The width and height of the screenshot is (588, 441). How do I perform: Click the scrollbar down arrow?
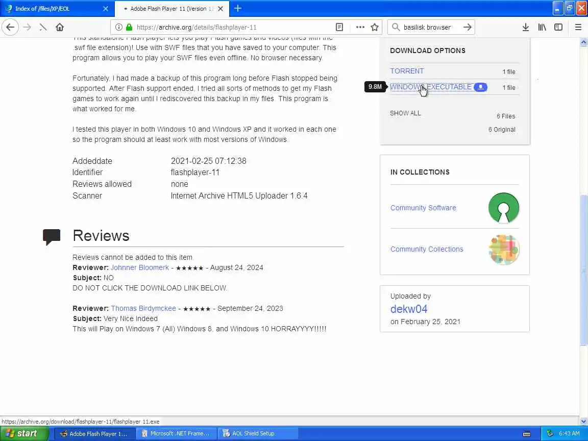coord(583,421)
